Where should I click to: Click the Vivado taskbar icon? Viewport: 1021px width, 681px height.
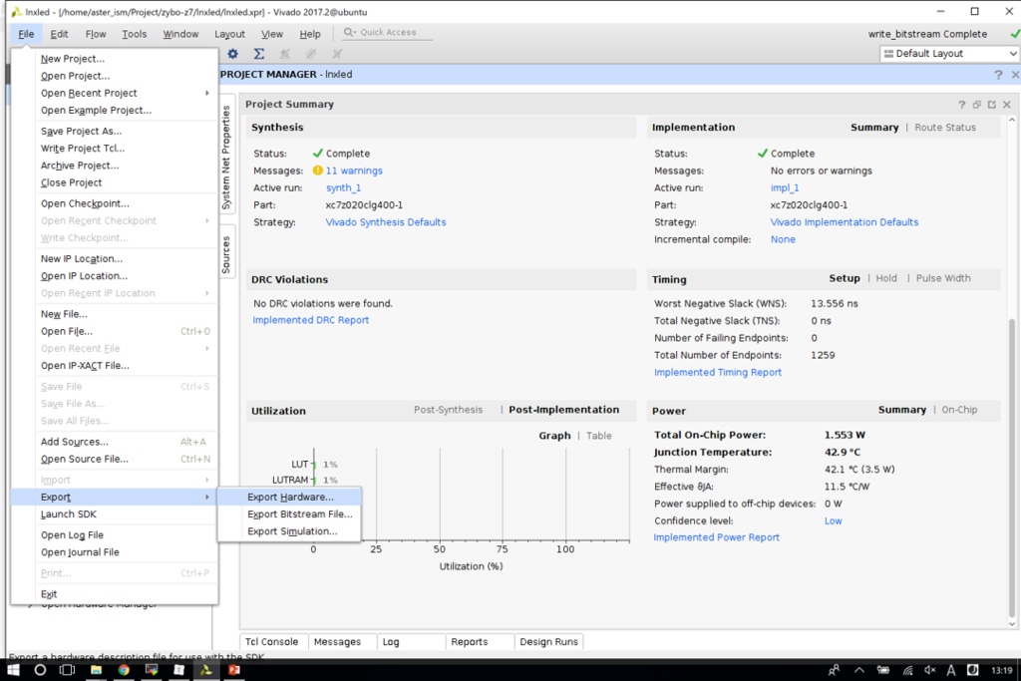tap(205, 670)
